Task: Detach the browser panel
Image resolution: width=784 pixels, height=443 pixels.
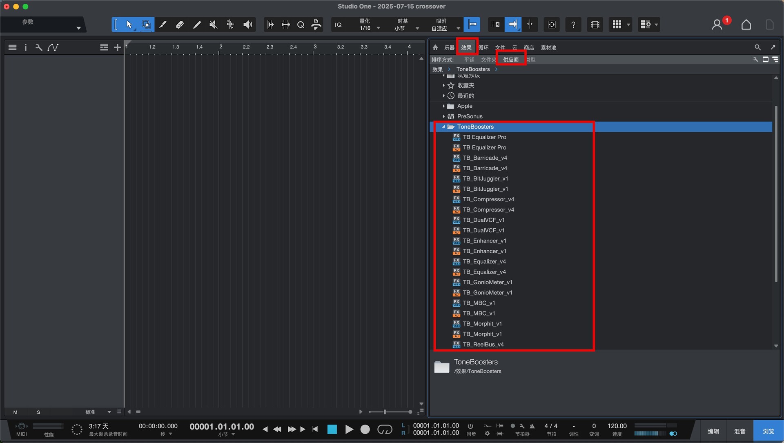Action: [x=773, y=47]
